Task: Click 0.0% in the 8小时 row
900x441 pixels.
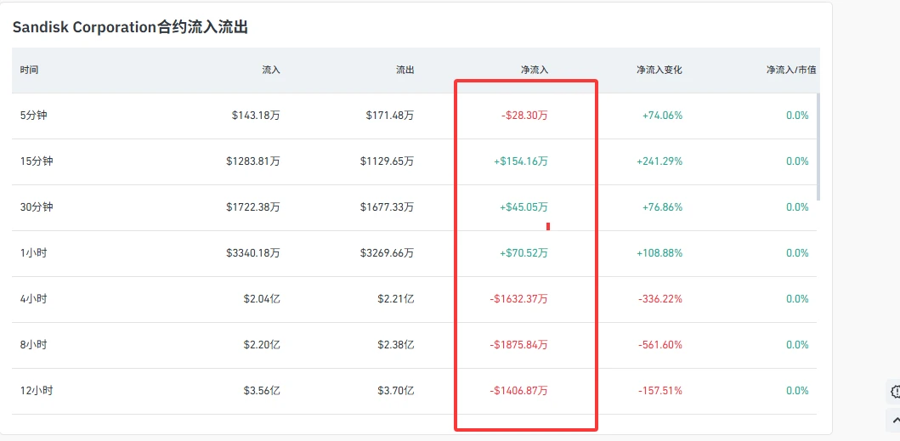Action: pos(797,345)
